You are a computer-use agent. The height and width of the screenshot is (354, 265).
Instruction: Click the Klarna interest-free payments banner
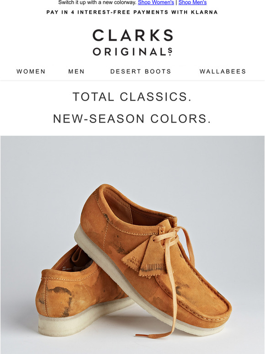click(x=132, y=12)
